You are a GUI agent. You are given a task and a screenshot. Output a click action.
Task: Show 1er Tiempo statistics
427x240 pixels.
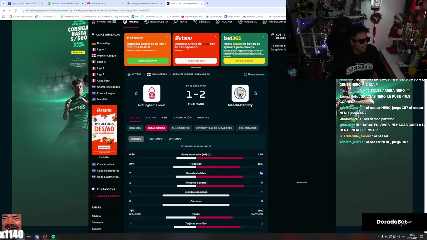[155, 139]
